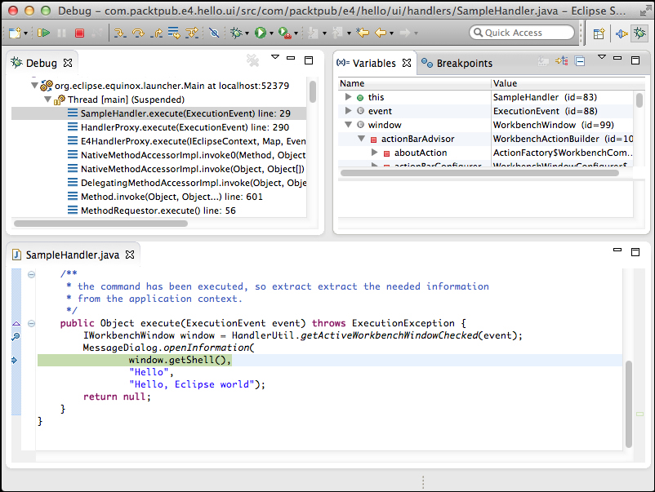This screenshot has width=655, height=492.
Task: Click the Resume debugging button
Action: tap(43, 33)
